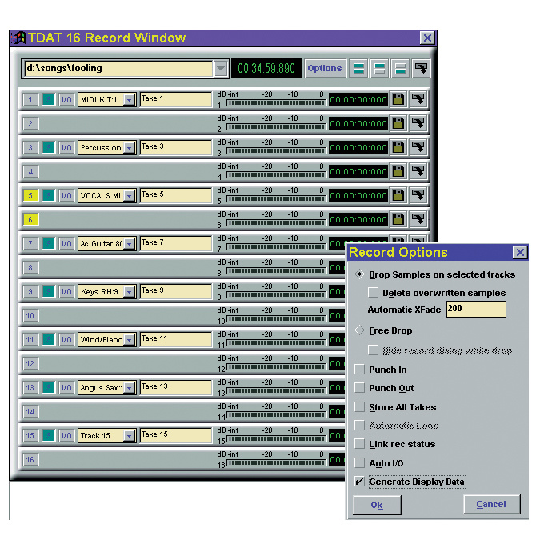Click the first track layout icon beside Options
Image resolution: width=544 pixels, height=544 pixels.
[x=360, y=69]
